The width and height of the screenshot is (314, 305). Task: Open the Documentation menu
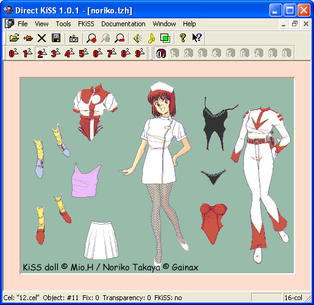pyautogui.click(x=123, y=24)
